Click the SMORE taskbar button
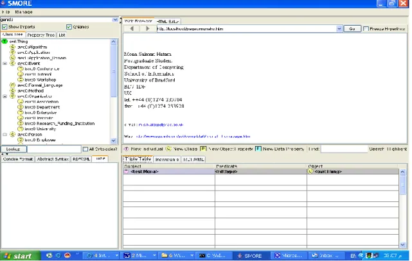 coord(251,256)
